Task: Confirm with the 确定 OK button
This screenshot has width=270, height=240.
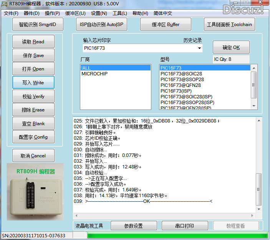Action: 231,47
